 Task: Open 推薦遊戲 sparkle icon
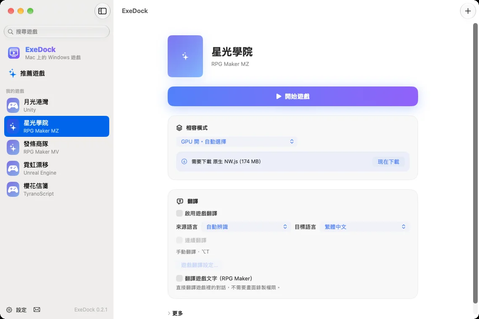pos(12,73)
